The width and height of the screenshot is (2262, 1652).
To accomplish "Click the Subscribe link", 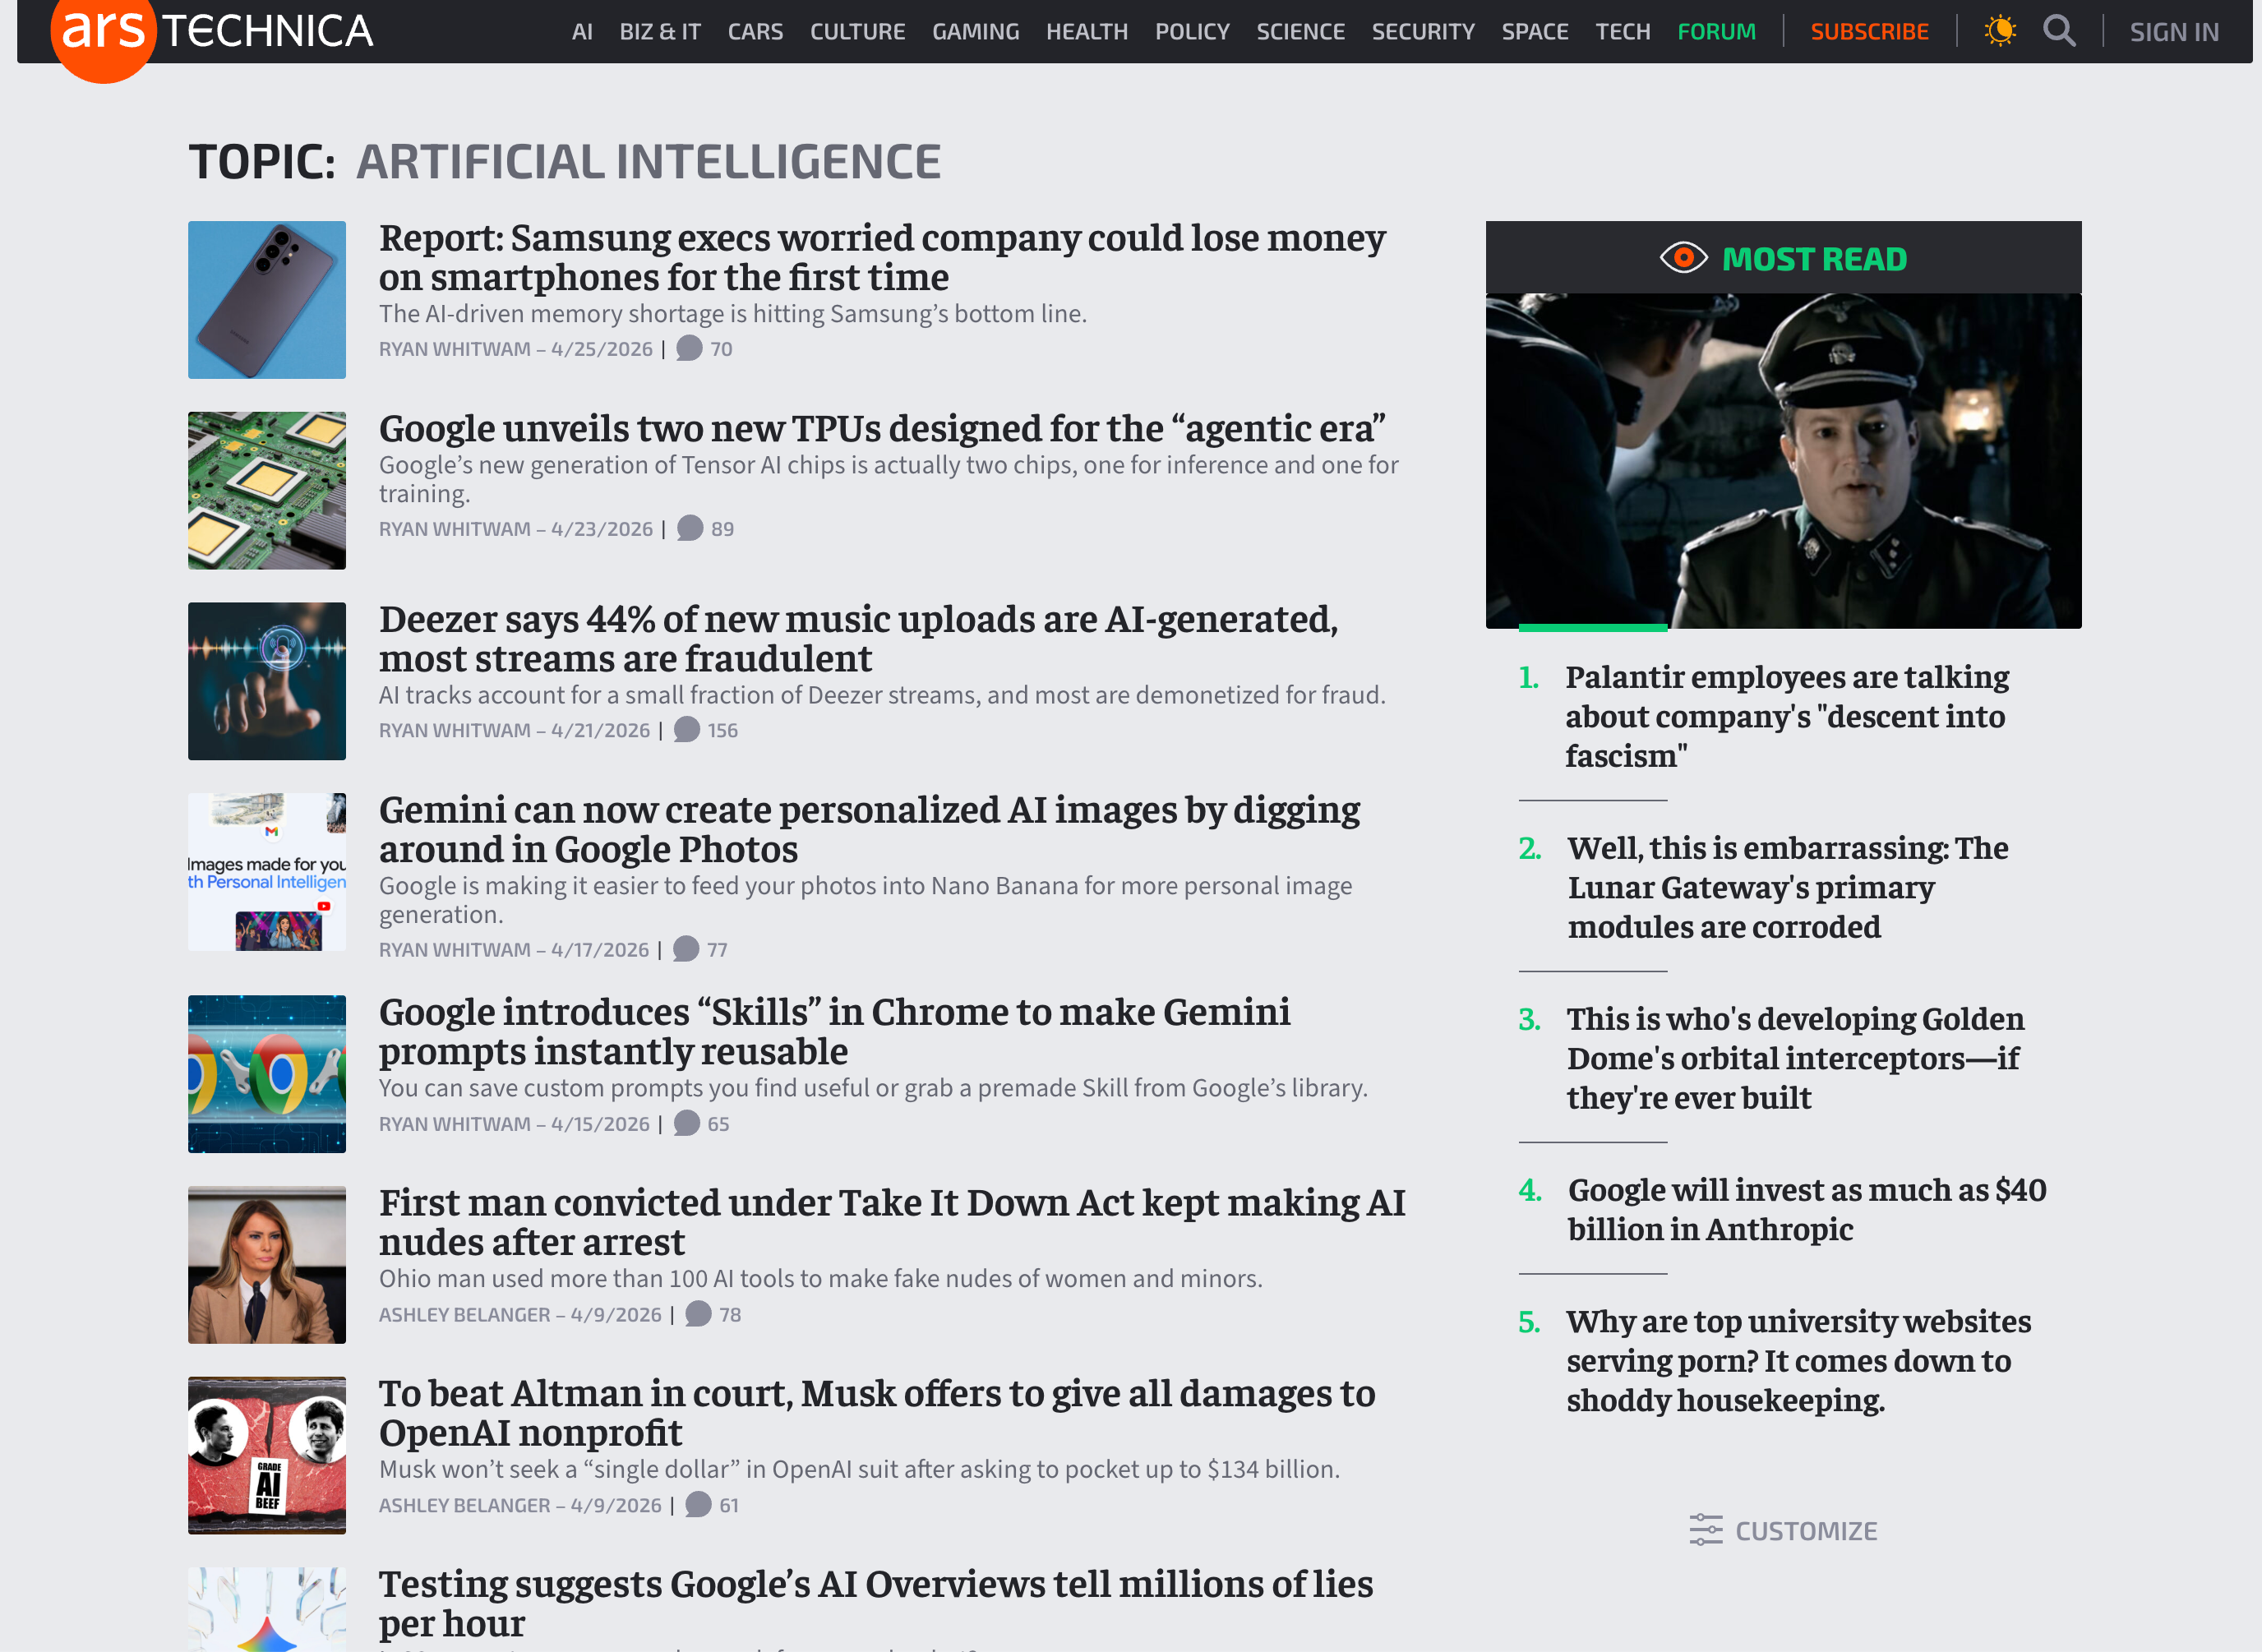I will pyautogui.click(x=1869, y=32).
